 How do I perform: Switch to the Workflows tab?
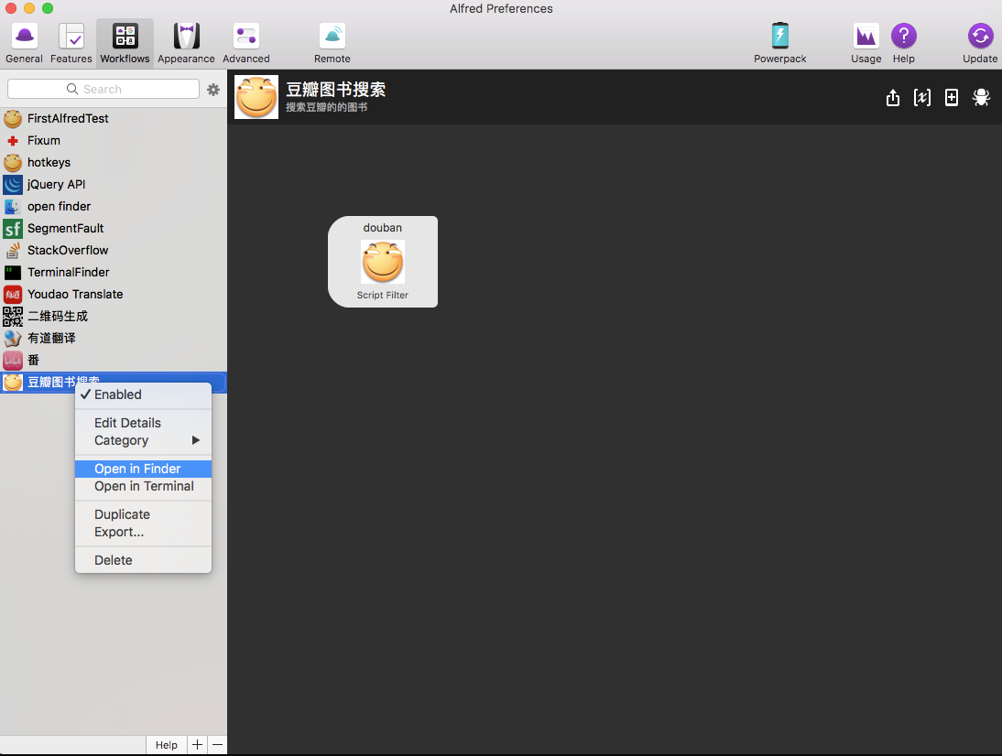click(125, 43)
